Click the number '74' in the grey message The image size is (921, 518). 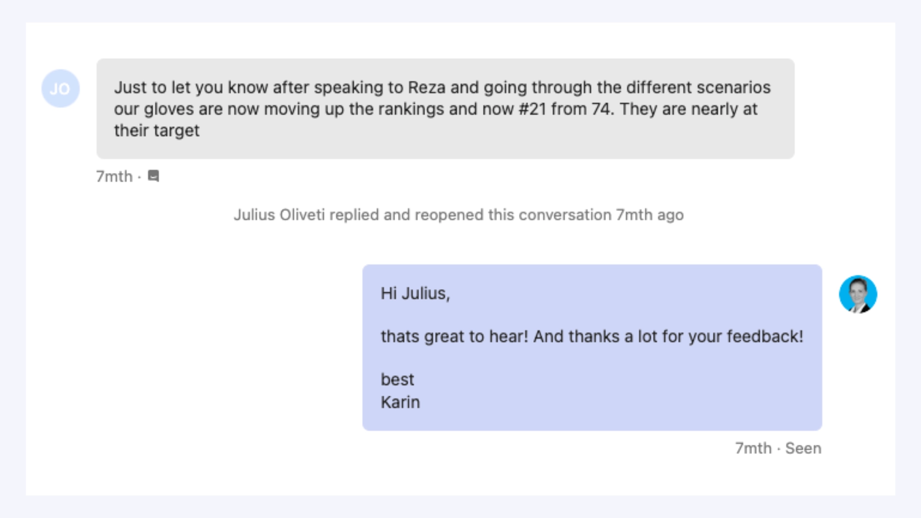point(603,109)
